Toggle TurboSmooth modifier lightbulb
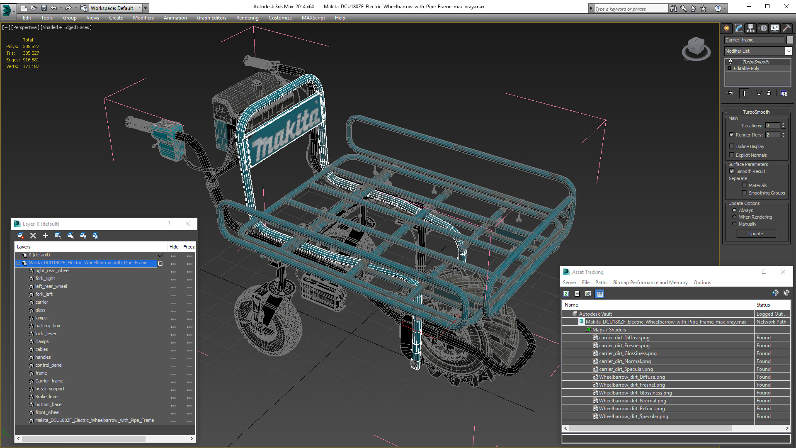The image size is (796, 448). [730, 61]
